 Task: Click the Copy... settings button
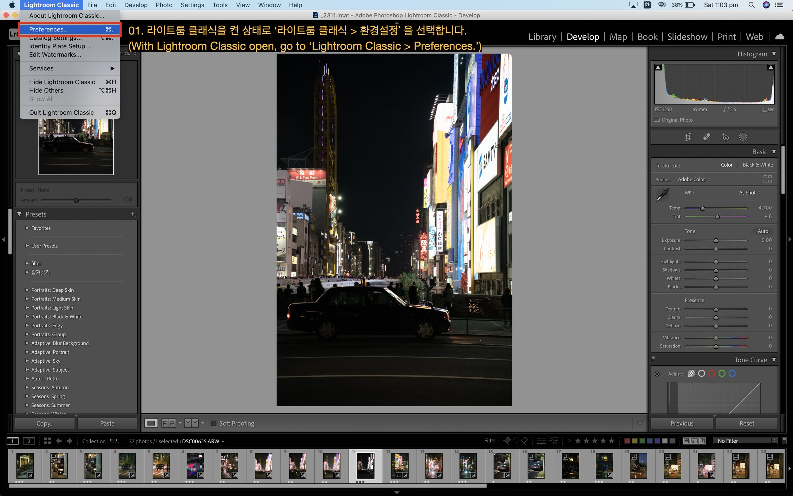tap(45, 423)
